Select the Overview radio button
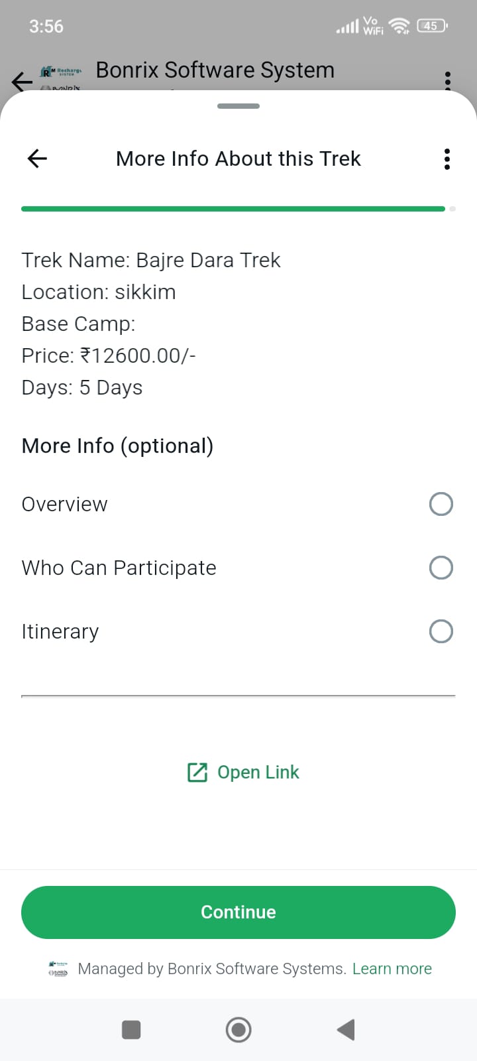 coord(441,504)
